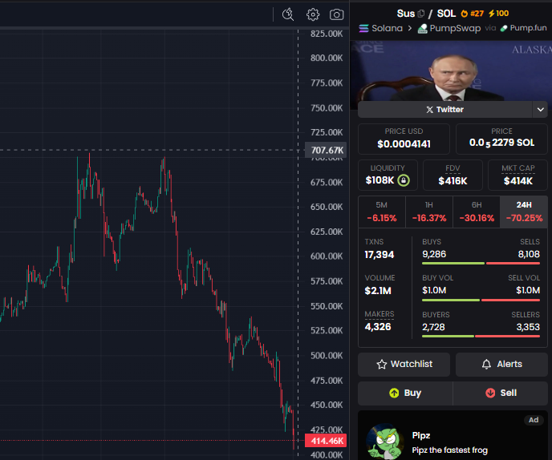Select the 5M timeframe tab

(382, 212)
